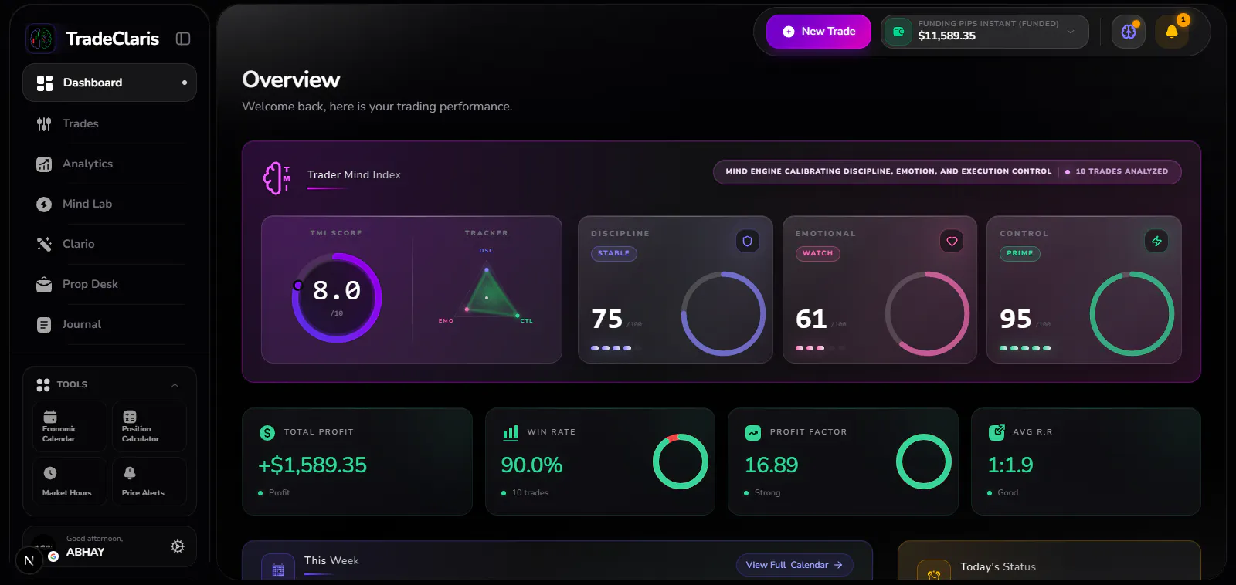
Task: Click the 8.0 TMI score ring
Action: point(337,298)
